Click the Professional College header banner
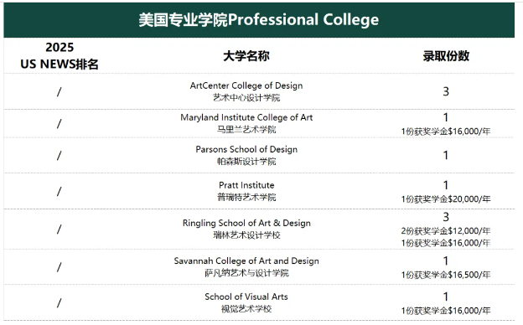Viewport: 523px width, 325px height. point(259,20)
